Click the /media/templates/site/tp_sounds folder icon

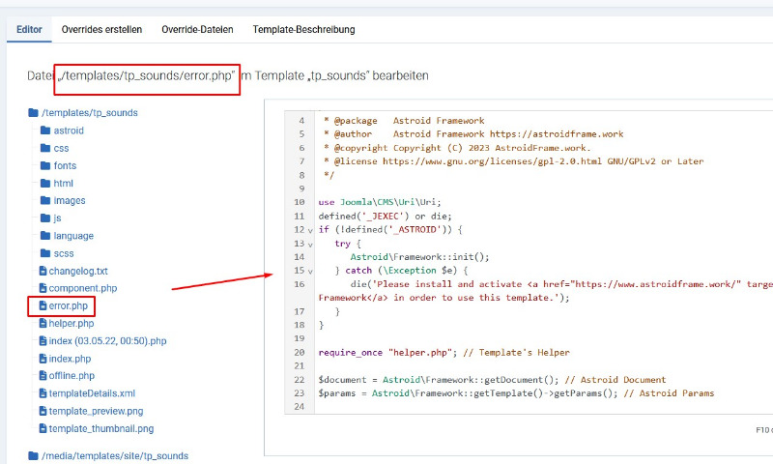[34, 455]
